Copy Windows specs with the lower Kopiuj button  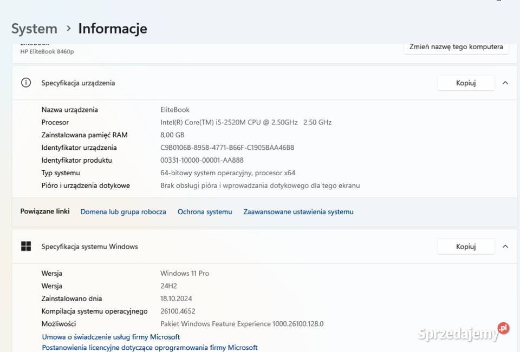coord(465,247)
